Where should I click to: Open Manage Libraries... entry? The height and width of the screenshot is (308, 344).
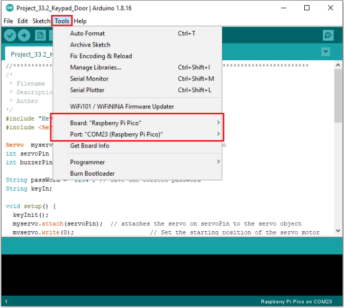[138, 67]
